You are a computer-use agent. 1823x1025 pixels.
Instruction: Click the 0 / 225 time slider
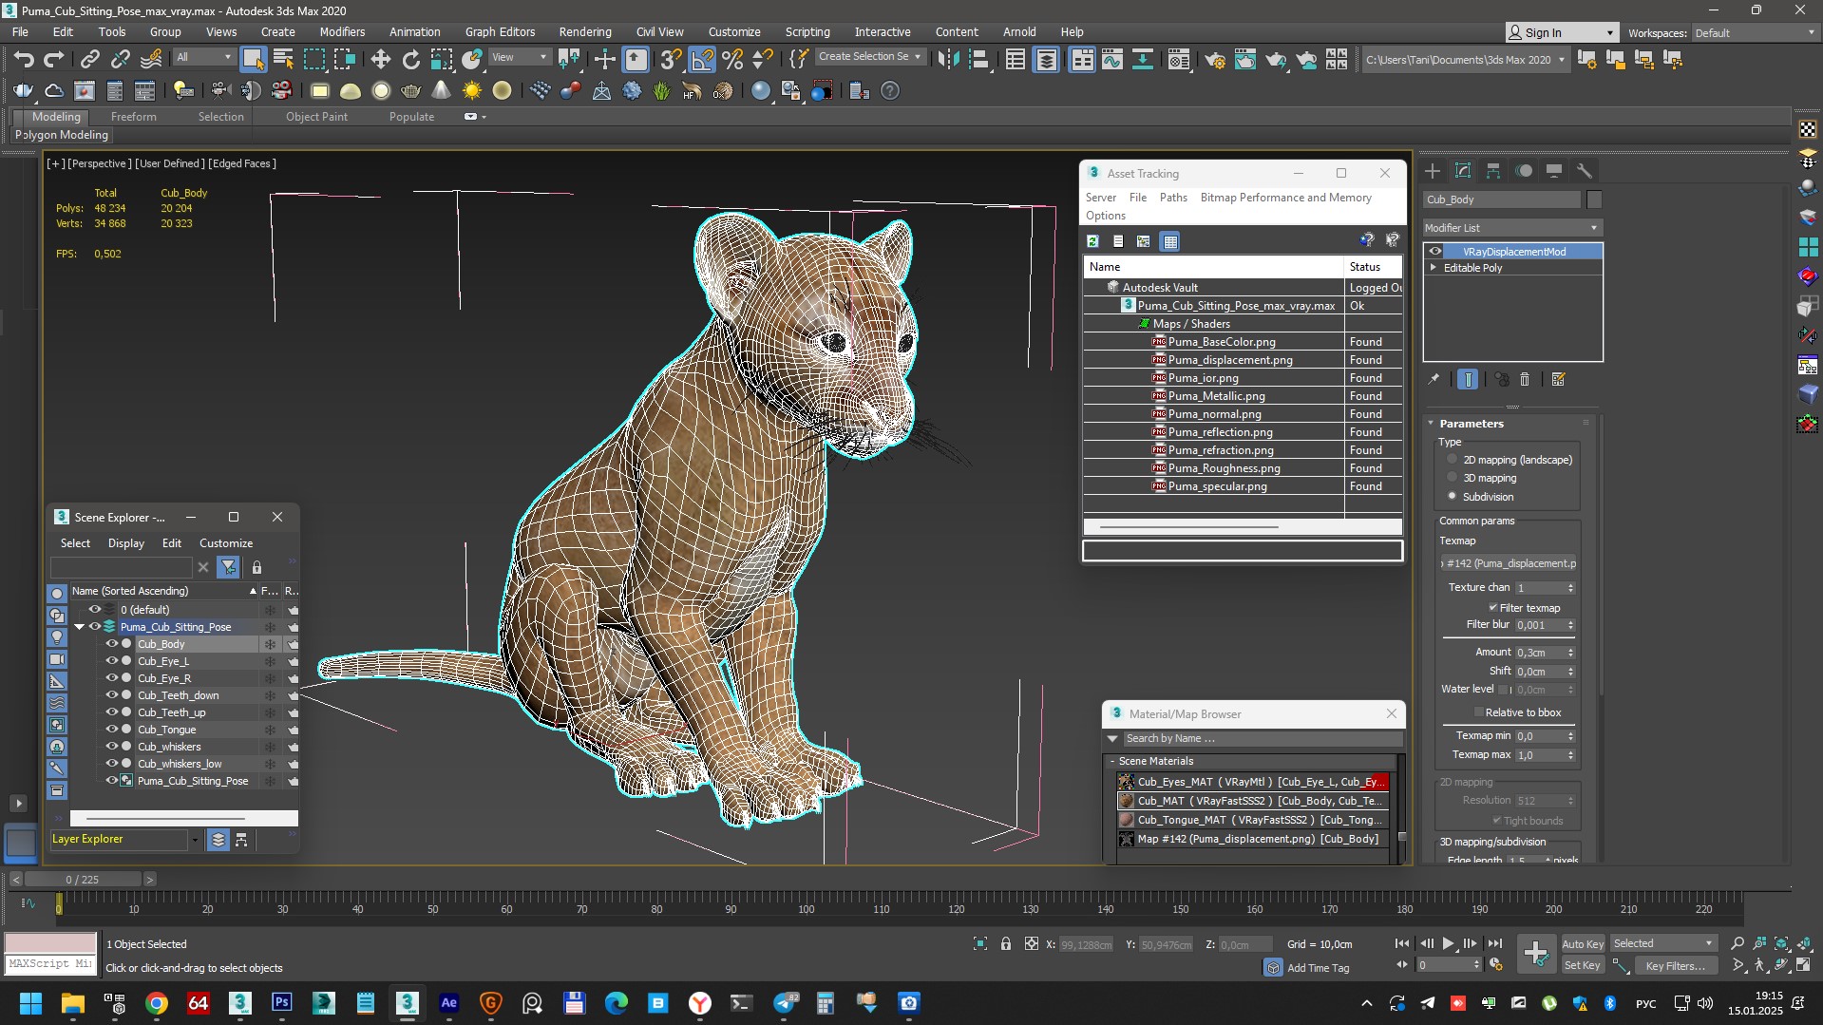click(83, 880)
